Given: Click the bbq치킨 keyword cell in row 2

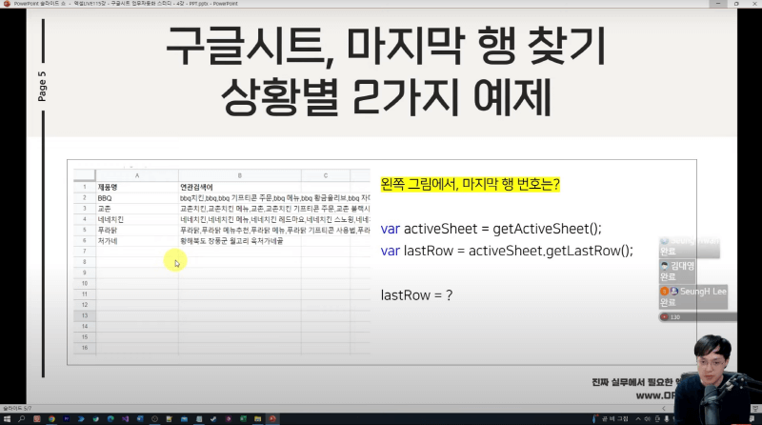Looking at the screenshot, I should pos(274,198).
